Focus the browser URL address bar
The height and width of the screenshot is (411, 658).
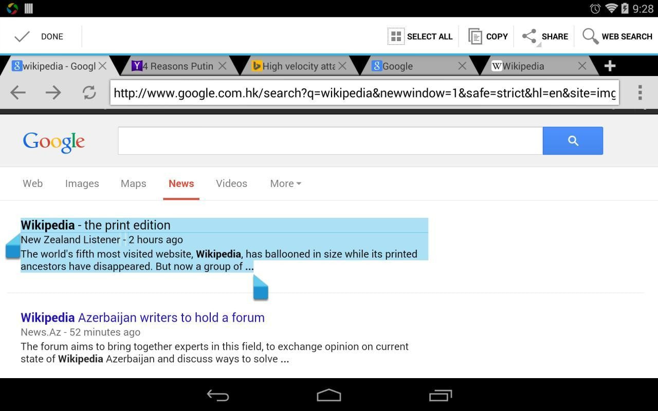364,93
